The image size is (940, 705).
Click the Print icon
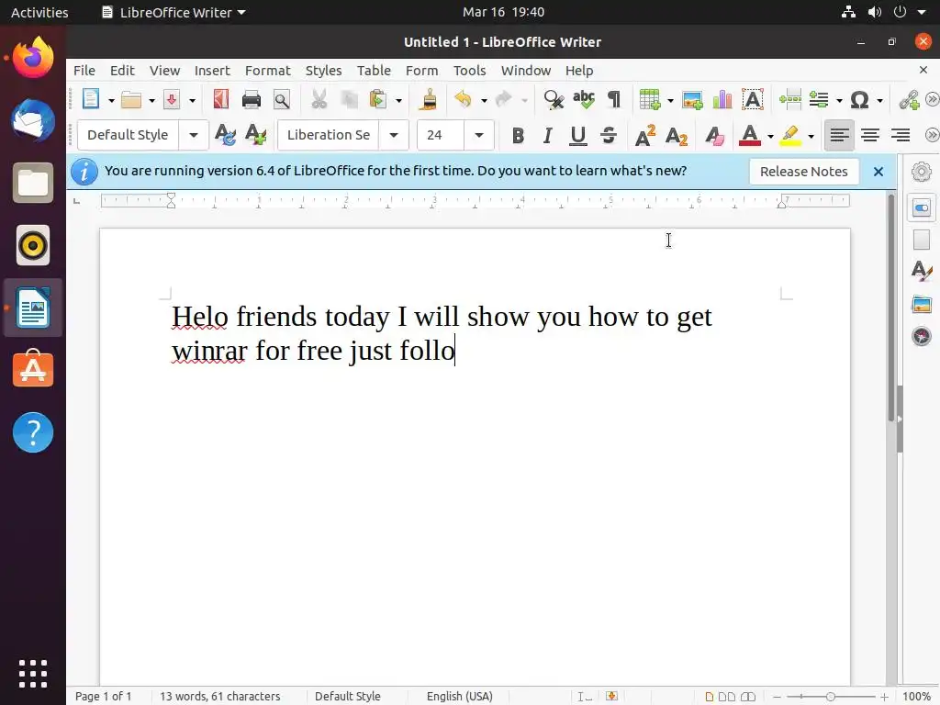point(252,99)
